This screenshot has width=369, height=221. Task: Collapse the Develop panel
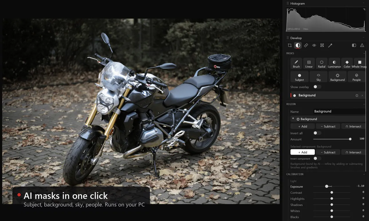point(364,38)
